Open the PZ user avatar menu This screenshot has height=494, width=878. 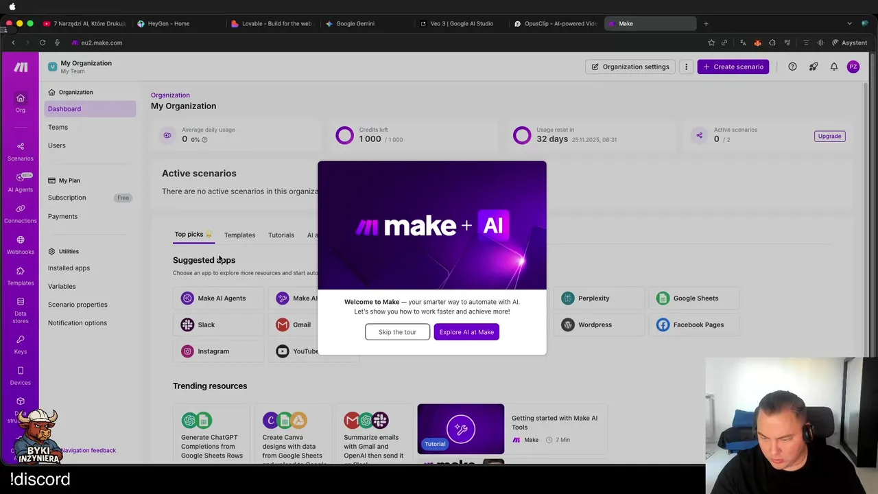pyautogui.click(x=853, y=67)
